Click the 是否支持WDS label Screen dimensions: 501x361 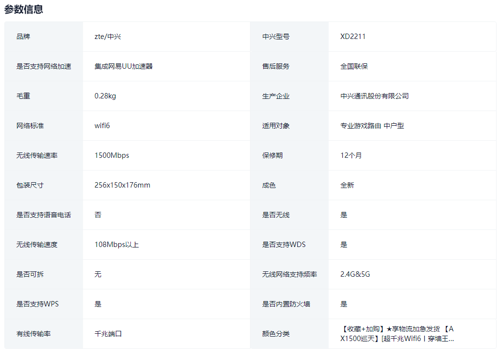click(284, 245)
